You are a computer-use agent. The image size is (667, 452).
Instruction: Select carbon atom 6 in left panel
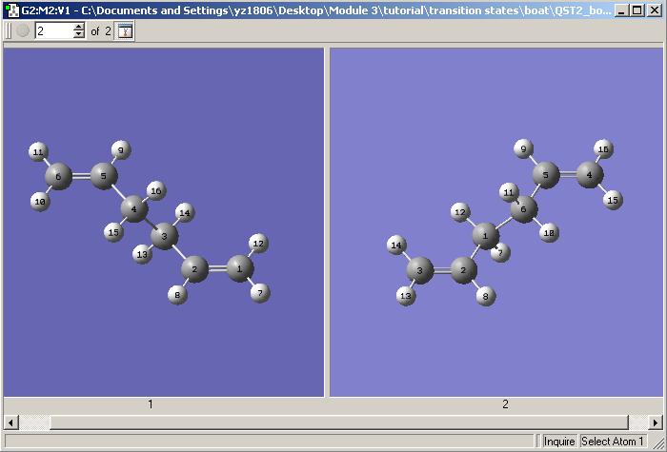click(59, 176)
